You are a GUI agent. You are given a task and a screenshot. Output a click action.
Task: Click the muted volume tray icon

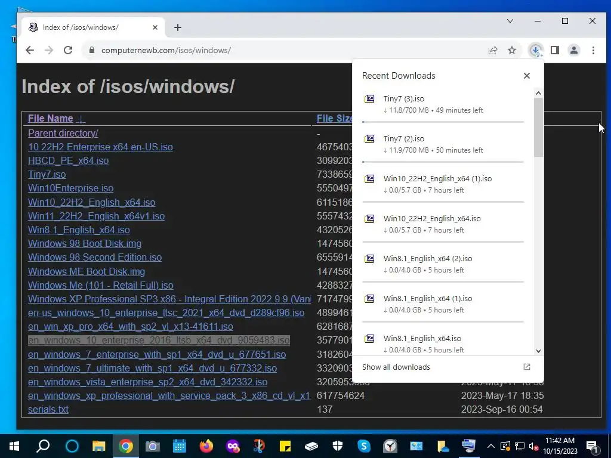coord(533,446)
